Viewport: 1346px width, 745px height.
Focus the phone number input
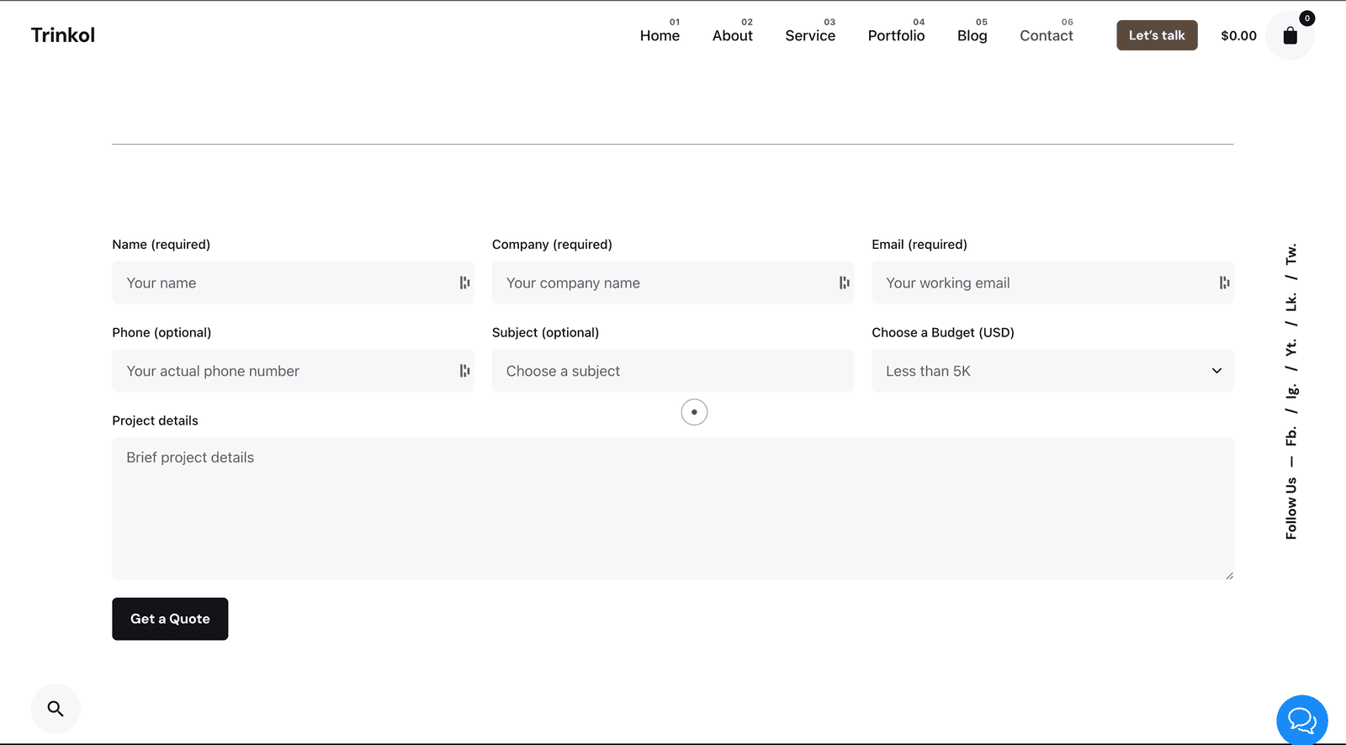[293, 371]
